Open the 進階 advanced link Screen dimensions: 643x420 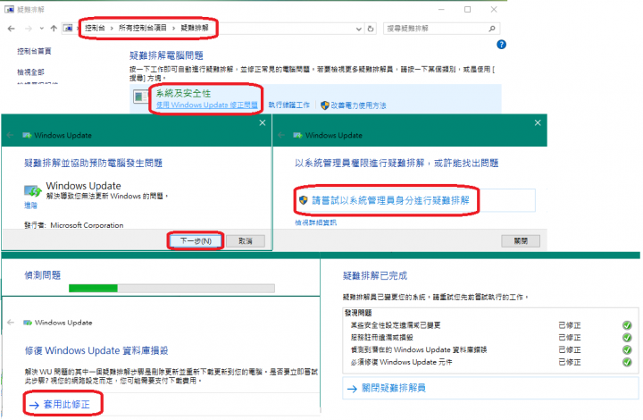[30, 205]
